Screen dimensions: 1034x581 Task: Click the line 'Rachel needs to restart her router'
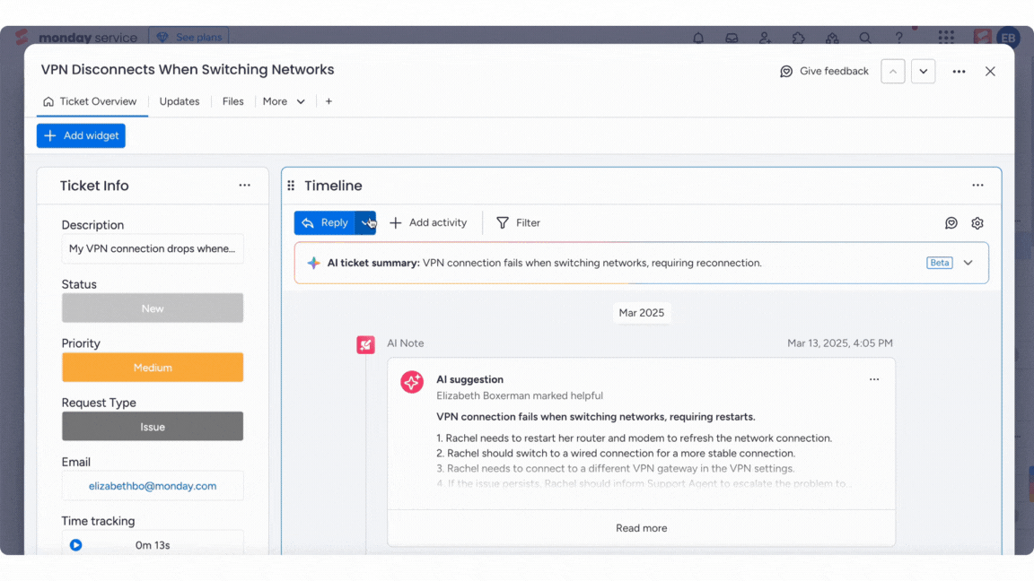tap(634, 438)
